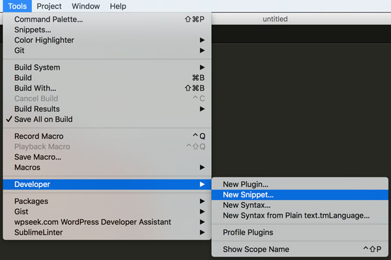Image resolution: width=391 pixels, height=260 pixels.
Task: Toggle the Save All on Build checkmark
Action: 9,119
